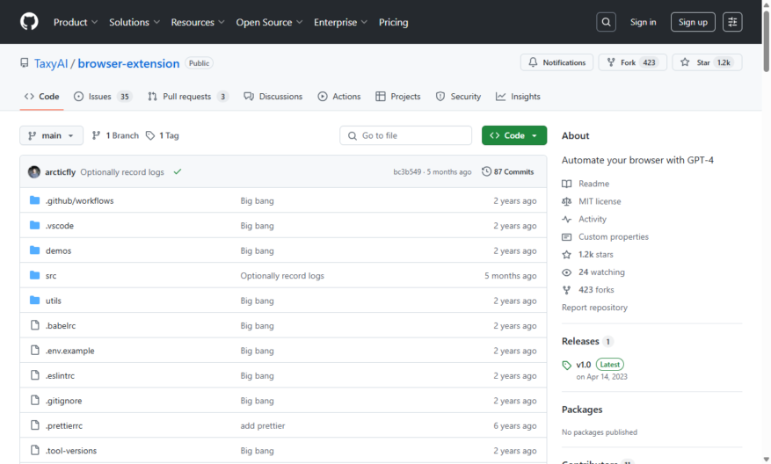Screen dimensions: 771x464
Task: View the 1 Tag link
Action: click(x=163, y=135)
